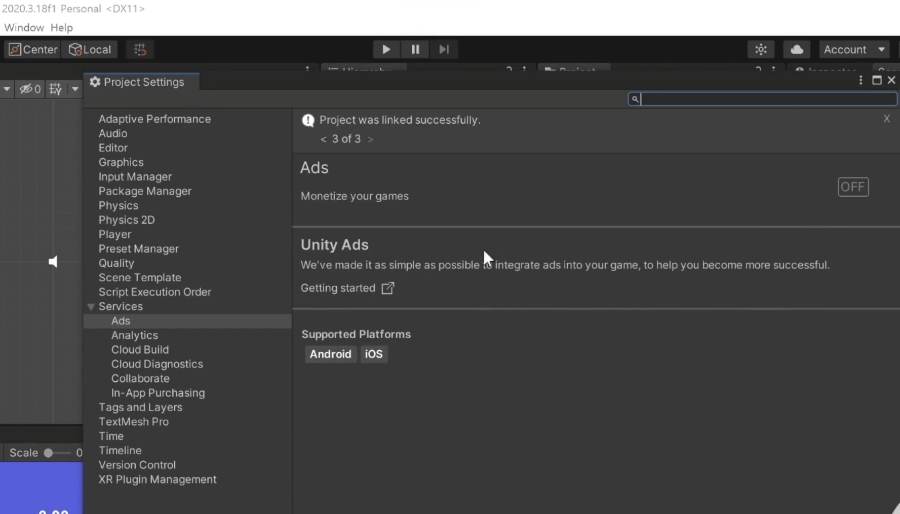
Task: Toggle Local handle rotation
Action: 90,49
